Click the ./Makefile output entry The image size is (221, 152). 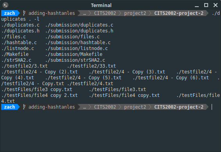pos(15,54)
